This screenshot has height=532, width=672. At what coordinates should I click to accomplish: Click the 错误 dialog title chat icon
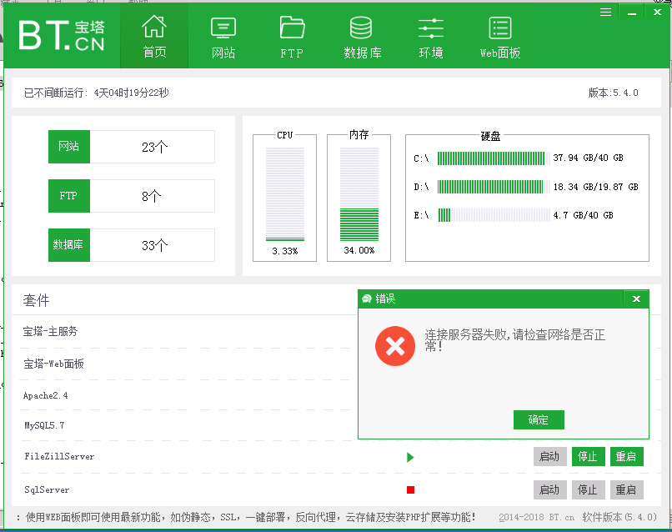(x=366, y=299)
